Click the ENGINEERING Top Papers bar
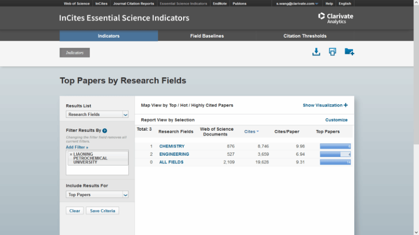The height and width of the screenshot is (235, 419). (x=335, y=154)
